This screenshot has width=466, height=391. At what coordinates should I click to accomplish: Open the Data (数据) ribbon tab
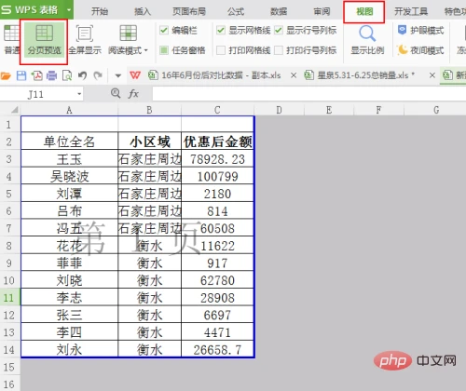279,11
